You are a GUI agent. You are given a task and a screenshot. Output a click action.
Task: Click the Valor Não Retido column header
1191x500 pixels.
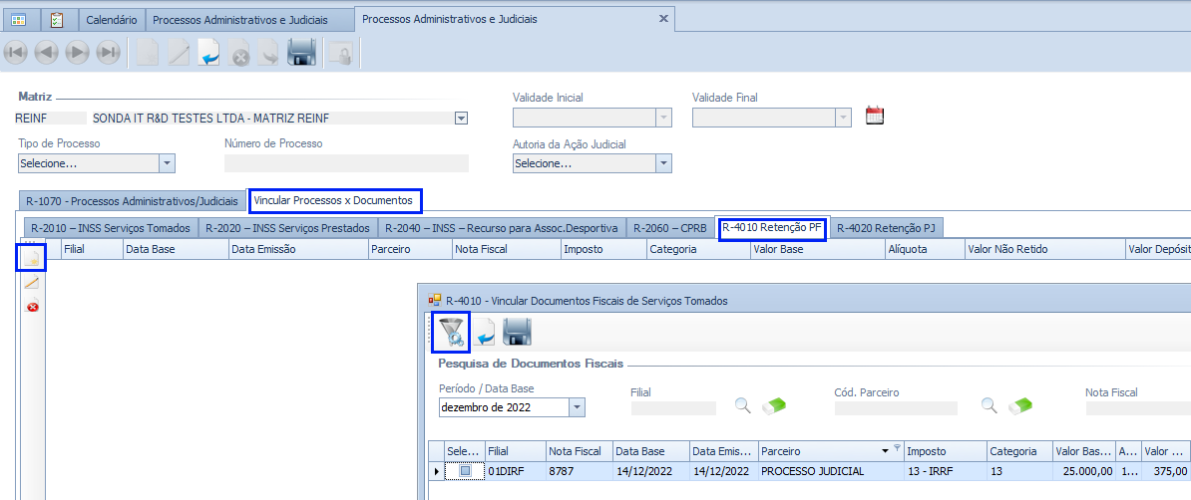(1043, 249)
